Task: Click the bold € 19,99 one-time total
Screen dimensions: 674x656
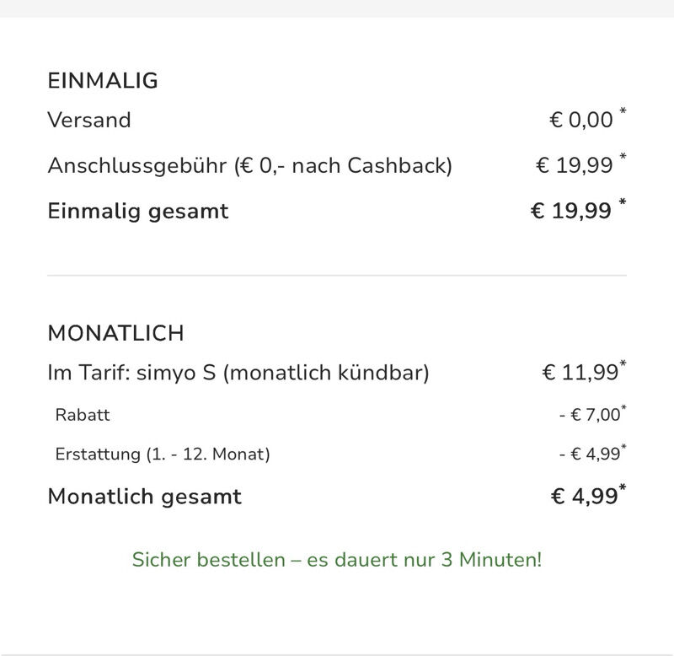Action: point(571,212)
